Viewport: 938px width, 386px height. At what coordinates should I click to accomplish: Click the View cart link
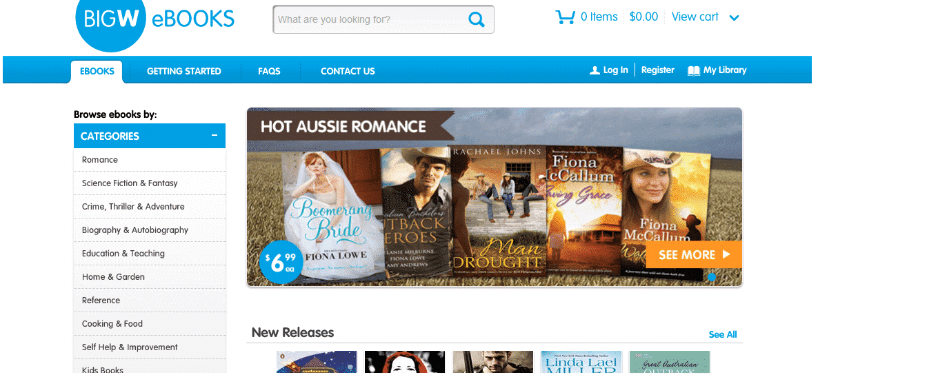click(695, 17)
